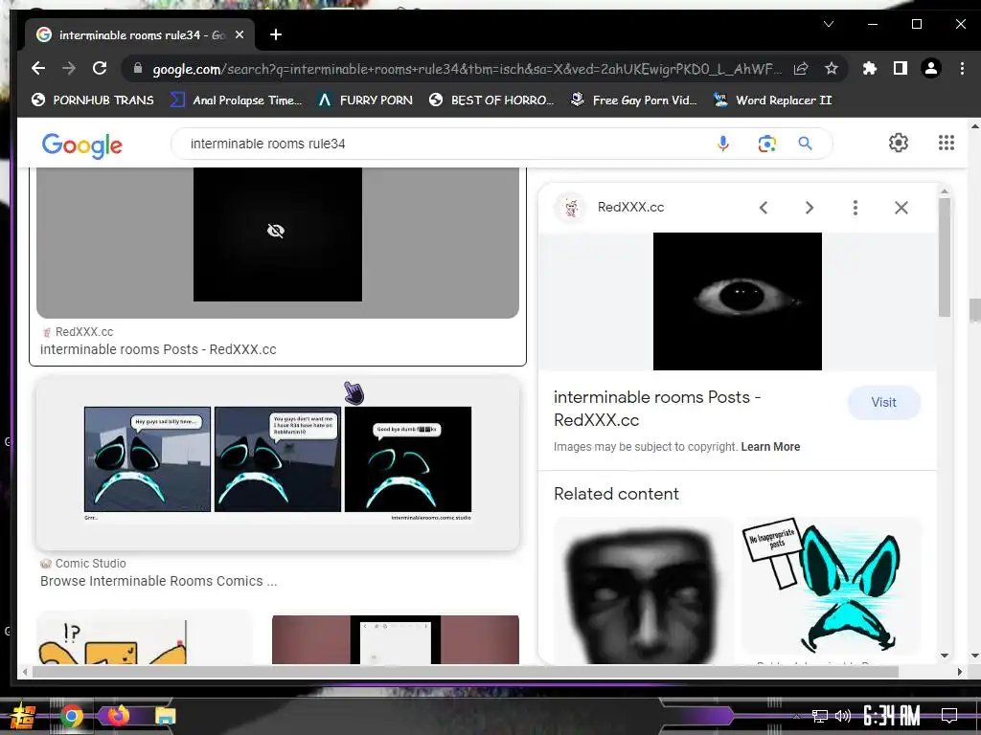Reveal blurred image via crossed-eye icon
Viewport: 981px width, 735px height.
pyautogui.click(x=276, y=231)
